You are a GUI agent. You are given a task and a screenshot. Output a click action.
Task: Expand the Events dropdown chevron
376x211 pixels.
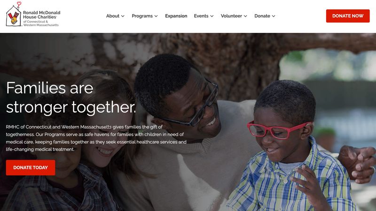point(212,16)
